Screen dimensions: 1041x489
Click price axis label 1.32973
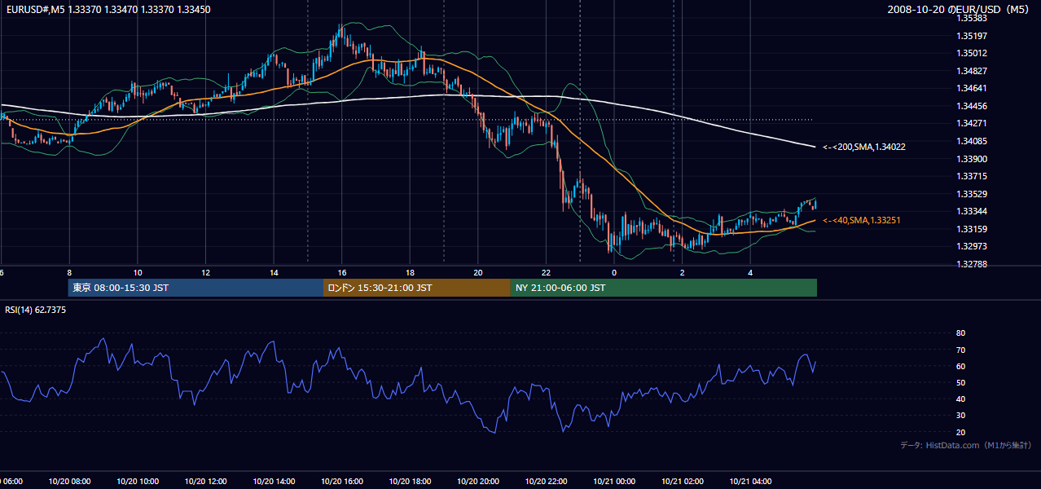(x=972, y=246)
